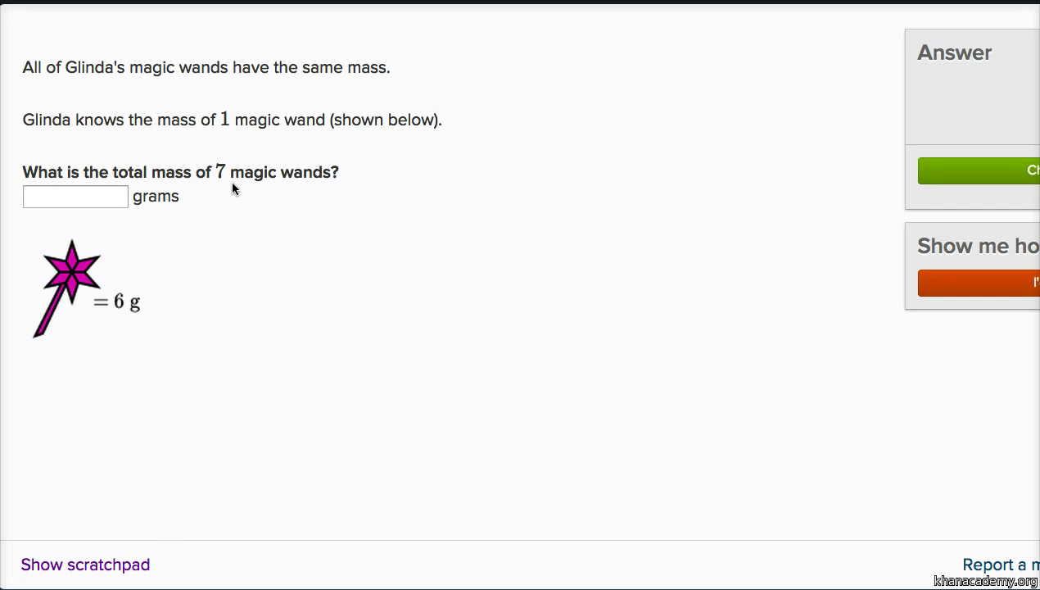The image size is (1040, 590).
Task: Click the bold 'What is the total mass' question
Action: pos(180,172)
